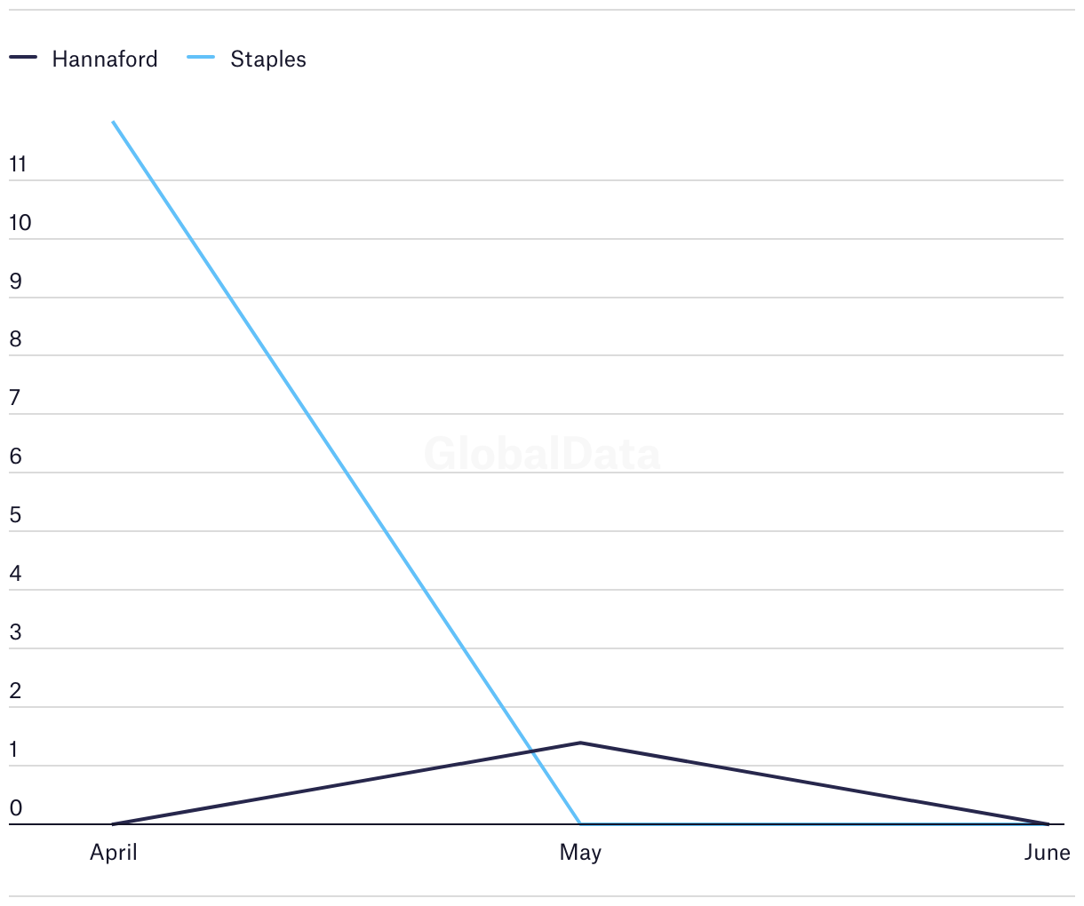
Task: Click the y-axis label 3
Action: click(x=15, y=632)
